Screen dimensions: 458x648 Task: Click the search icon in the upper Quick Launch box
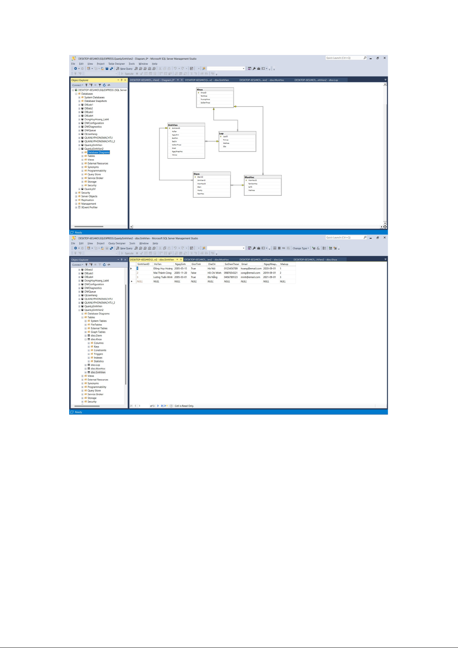365,58
